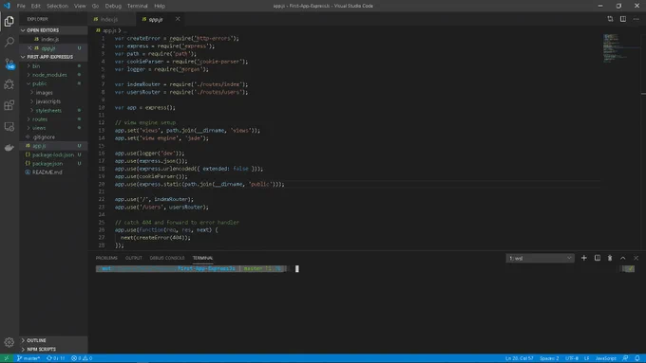The height and width of the screenshot is (363, 646).
Task: Open errors and warnings count in status bar
Action: 82,358
